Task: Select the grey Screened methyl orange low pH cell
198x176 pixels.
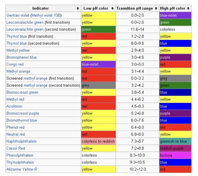Action: pyautogui.click(x=98, y=85)
